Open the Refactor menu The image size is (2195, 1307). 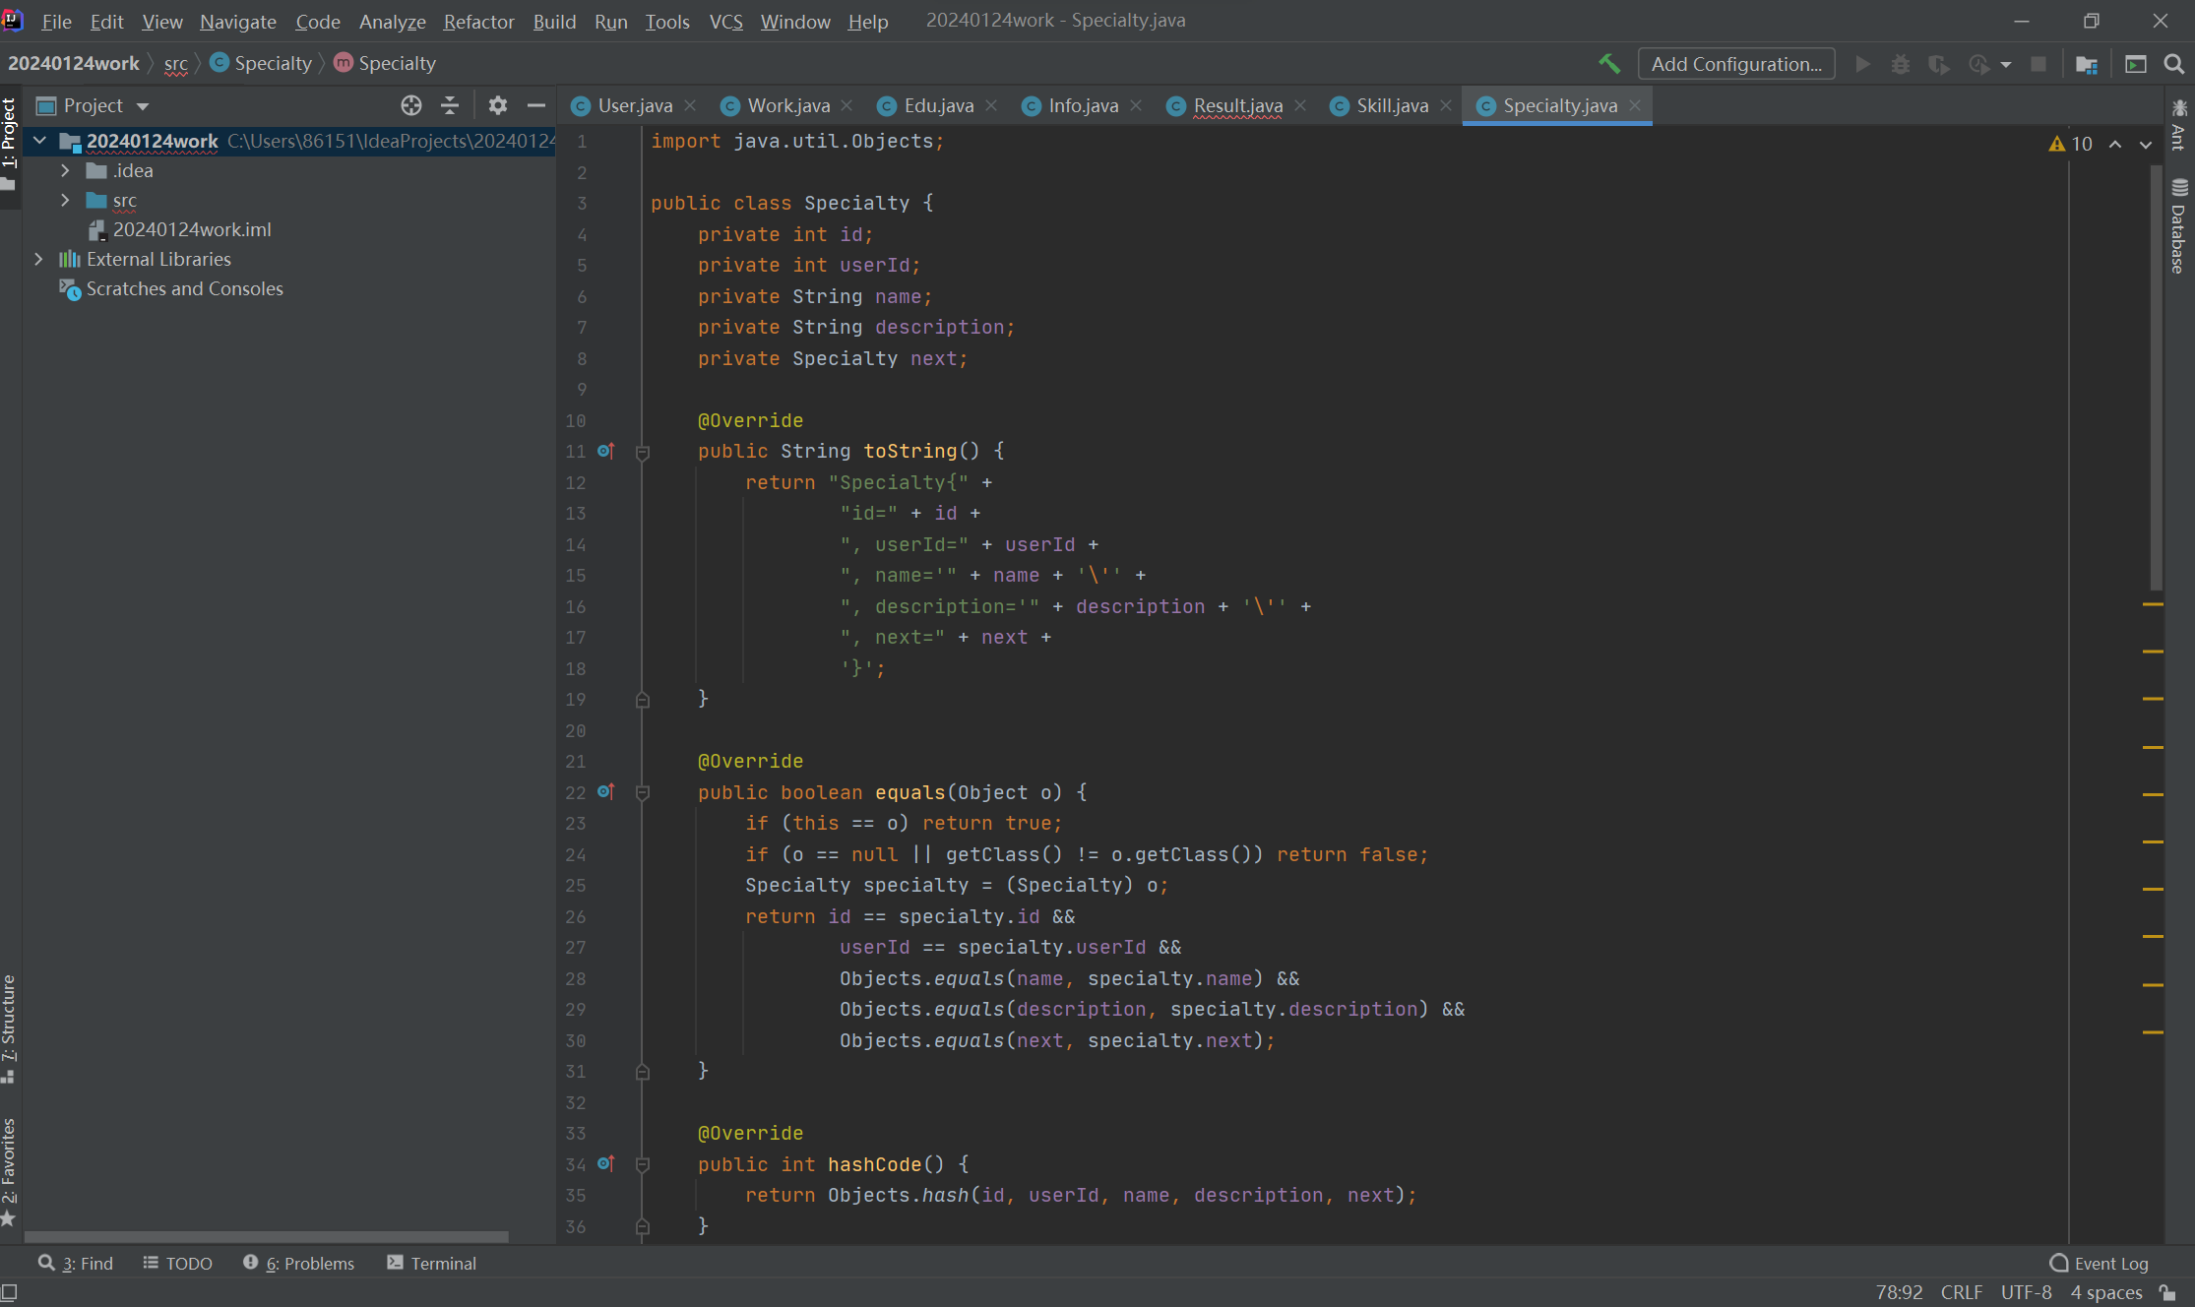[478, 22]
